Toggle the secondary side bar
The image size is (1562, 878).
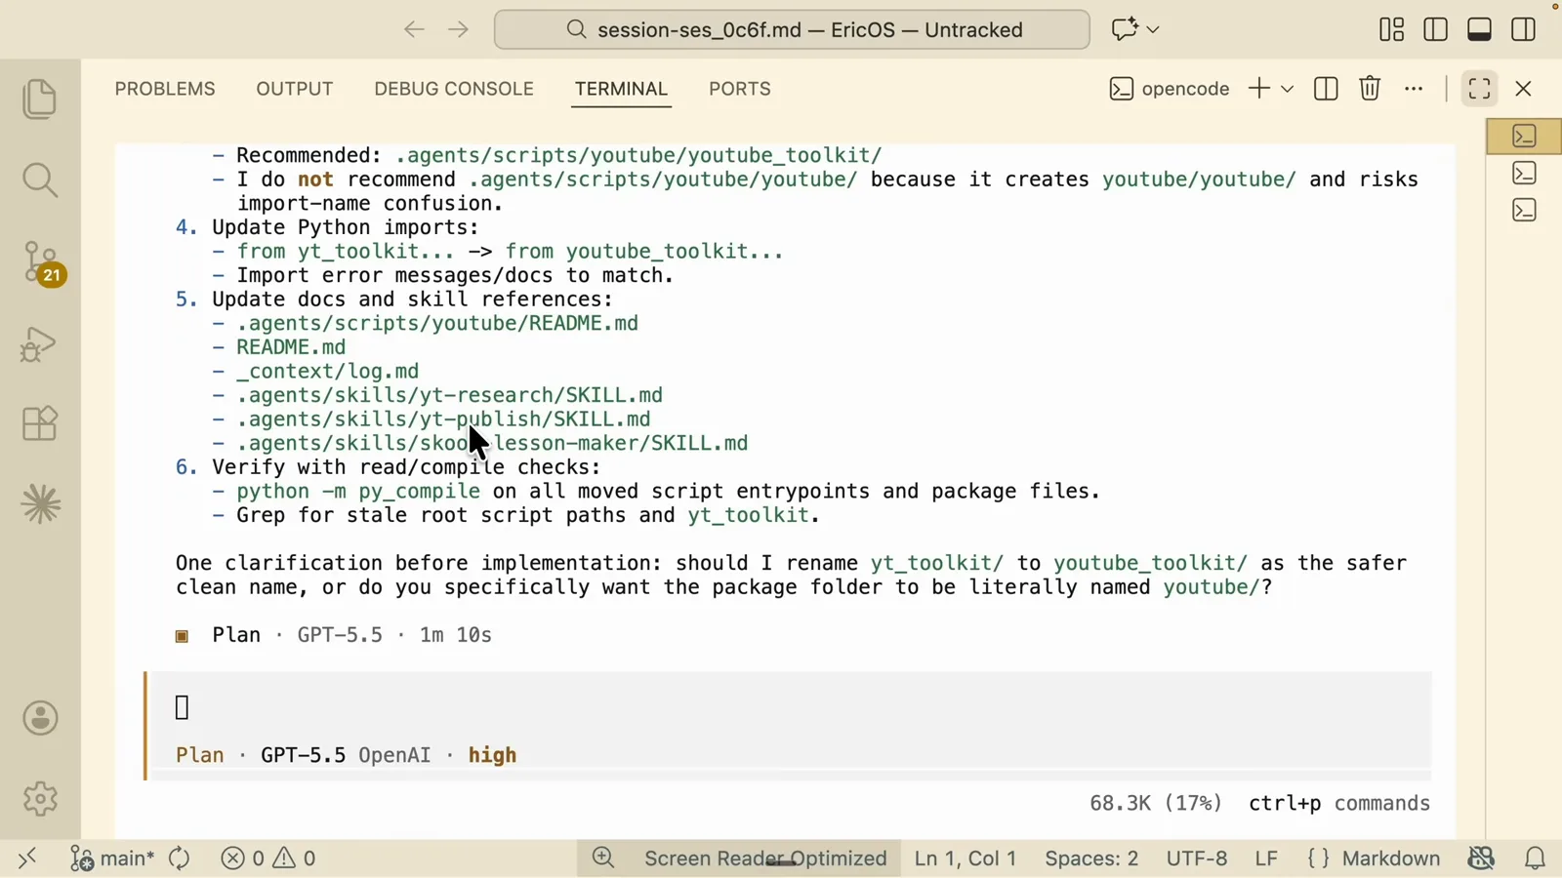tap(1523, 29)
